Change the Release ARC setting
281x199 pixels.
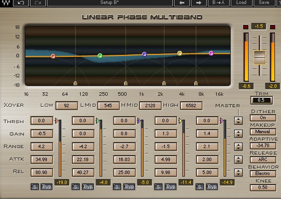(263, 159)
